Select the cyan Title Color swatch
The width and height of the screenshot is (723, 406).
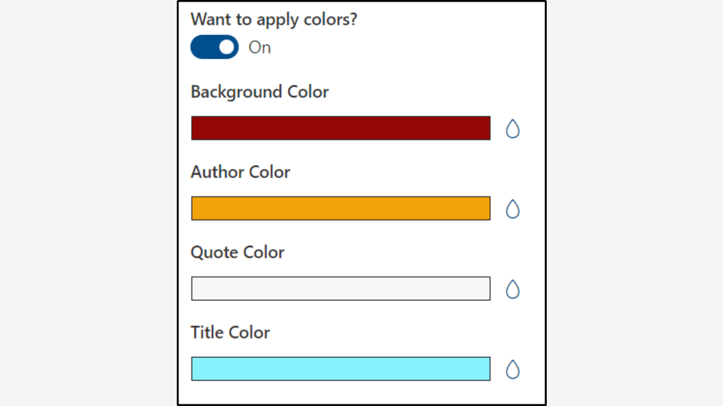(340, 369)
